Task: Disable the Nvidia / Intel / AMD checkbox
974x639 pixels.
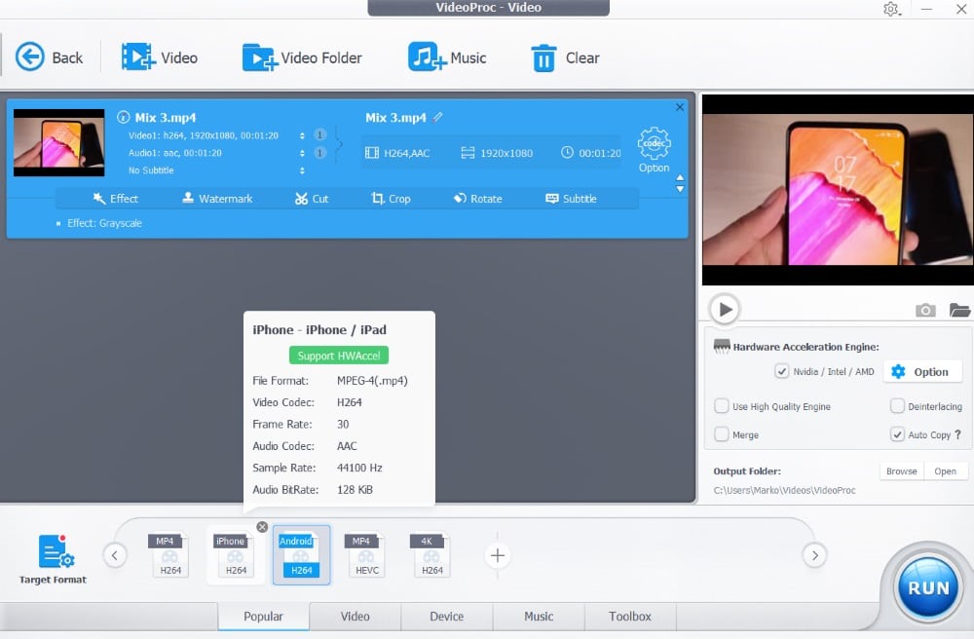Action: 781,371
